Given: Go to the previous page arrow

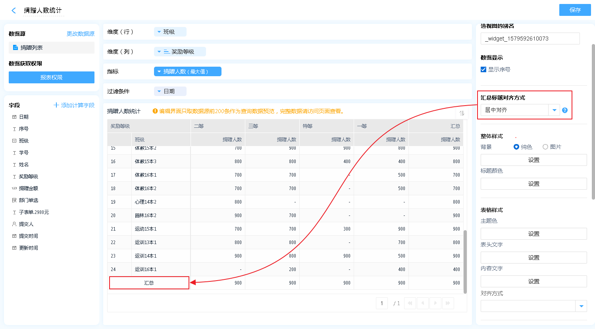Looking at the screenshot, I should point(423,303).
